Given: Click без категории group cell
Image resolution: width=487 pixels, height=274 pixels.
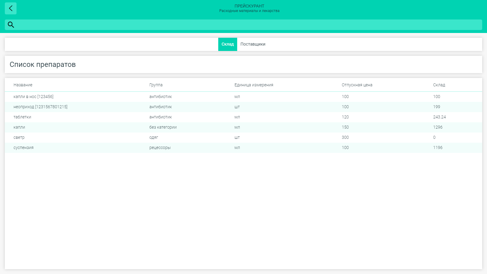Looking at the screenshot, I should tap(163, 127).
